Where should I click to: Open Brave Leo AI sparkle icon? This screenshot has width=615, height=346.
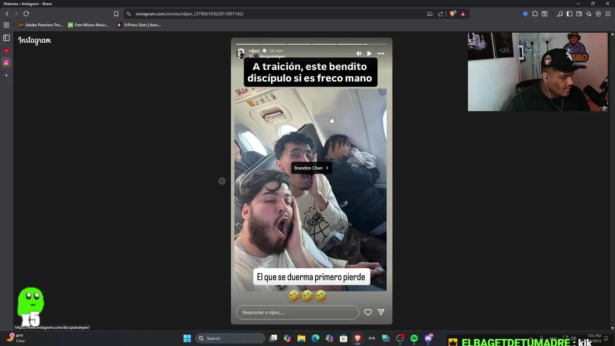click(589, 14)
